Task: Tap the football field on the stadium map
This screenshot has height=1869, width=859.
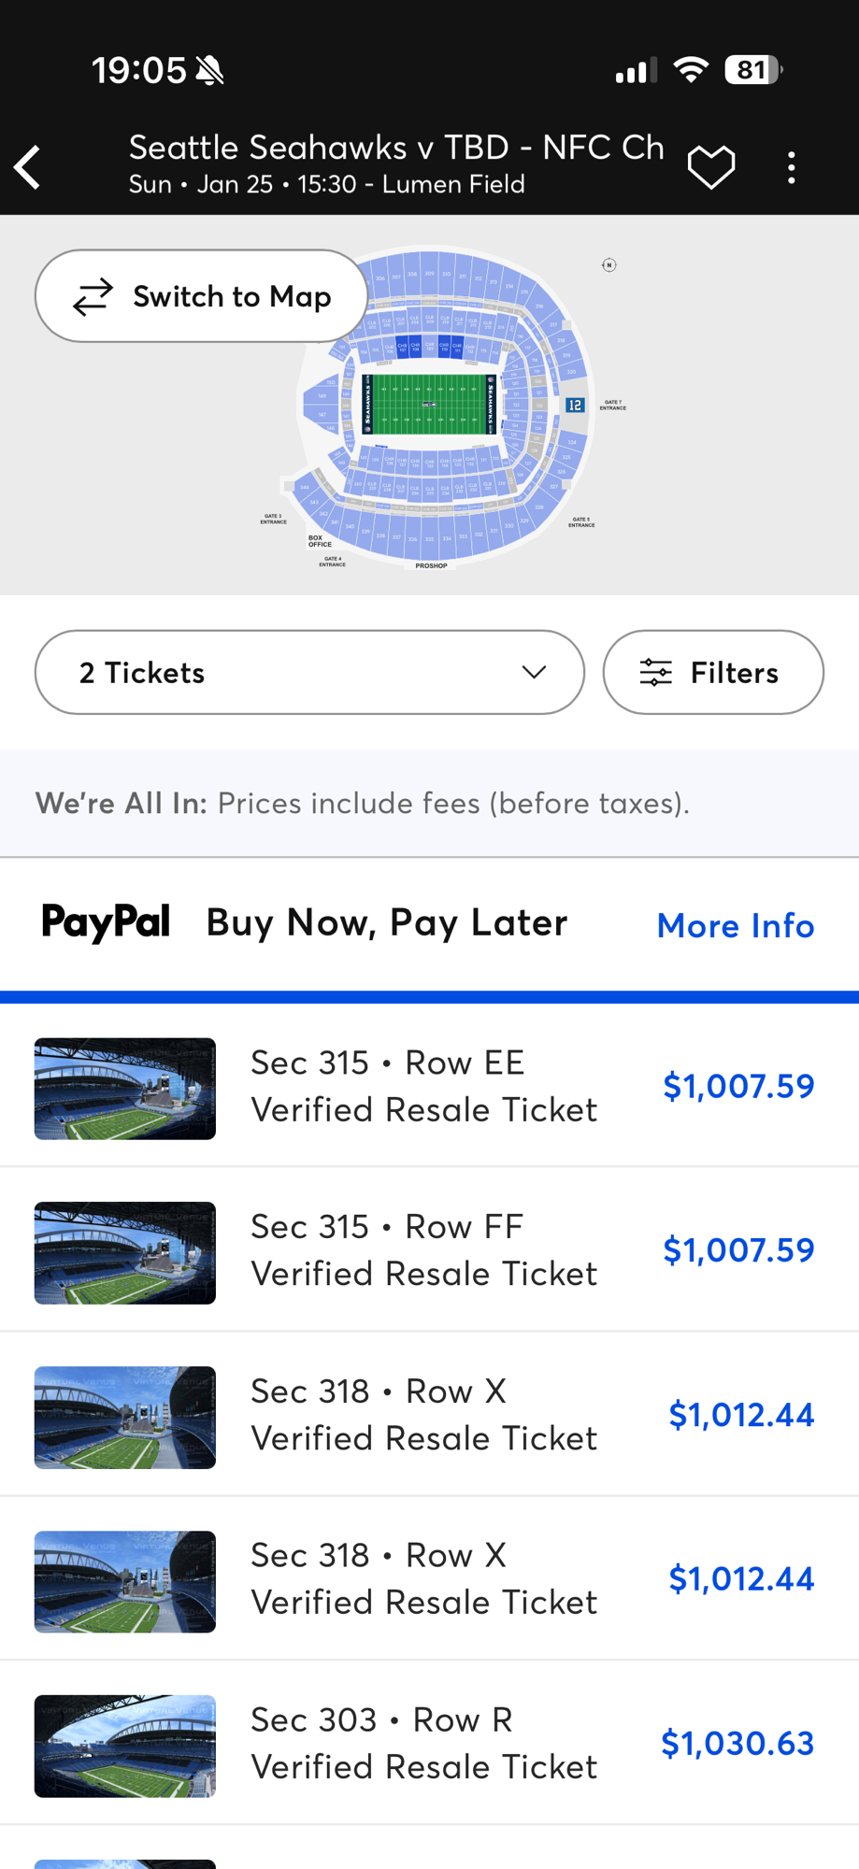Action: point(429,405)
